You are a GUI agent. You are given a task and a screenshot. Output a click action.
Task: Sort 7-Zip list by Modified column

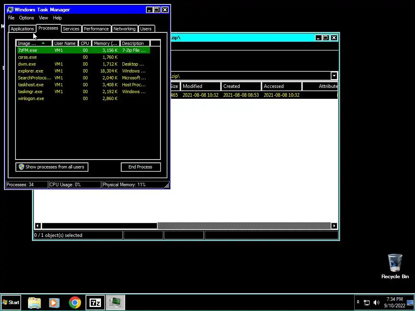201,86
